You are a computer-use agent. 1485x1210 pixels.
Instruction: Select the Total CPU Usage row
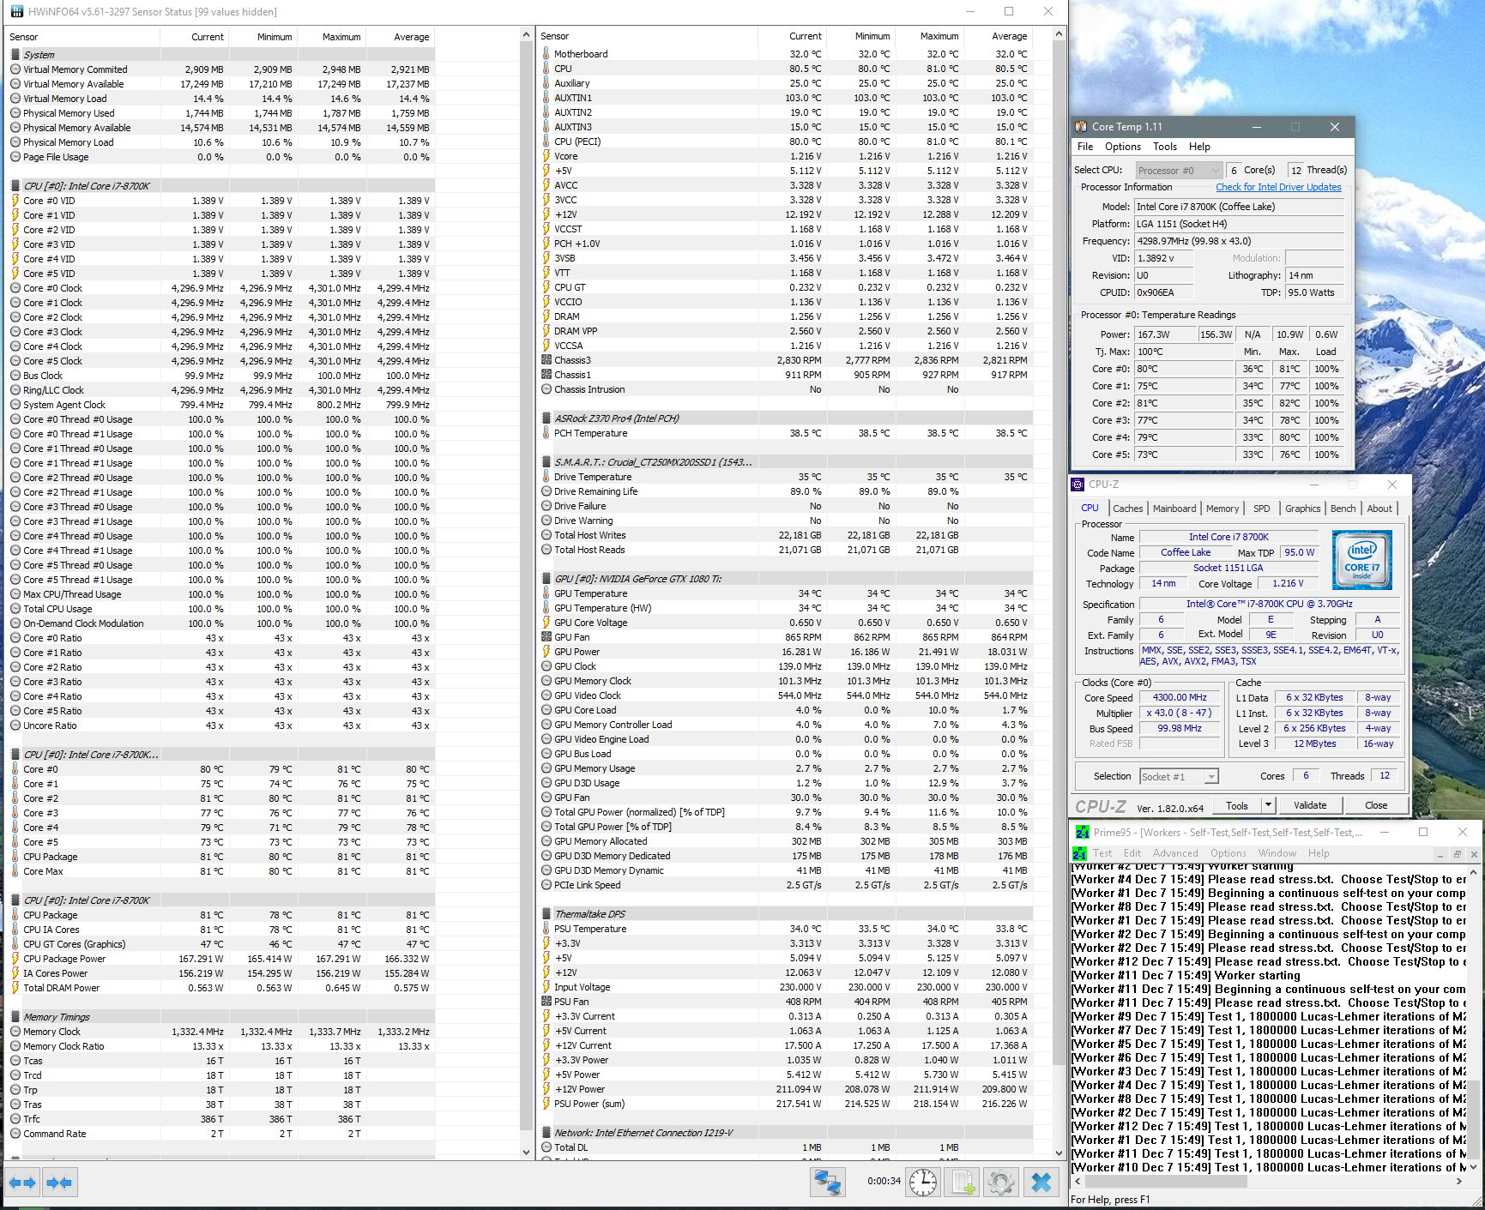[x=220, y=609]
